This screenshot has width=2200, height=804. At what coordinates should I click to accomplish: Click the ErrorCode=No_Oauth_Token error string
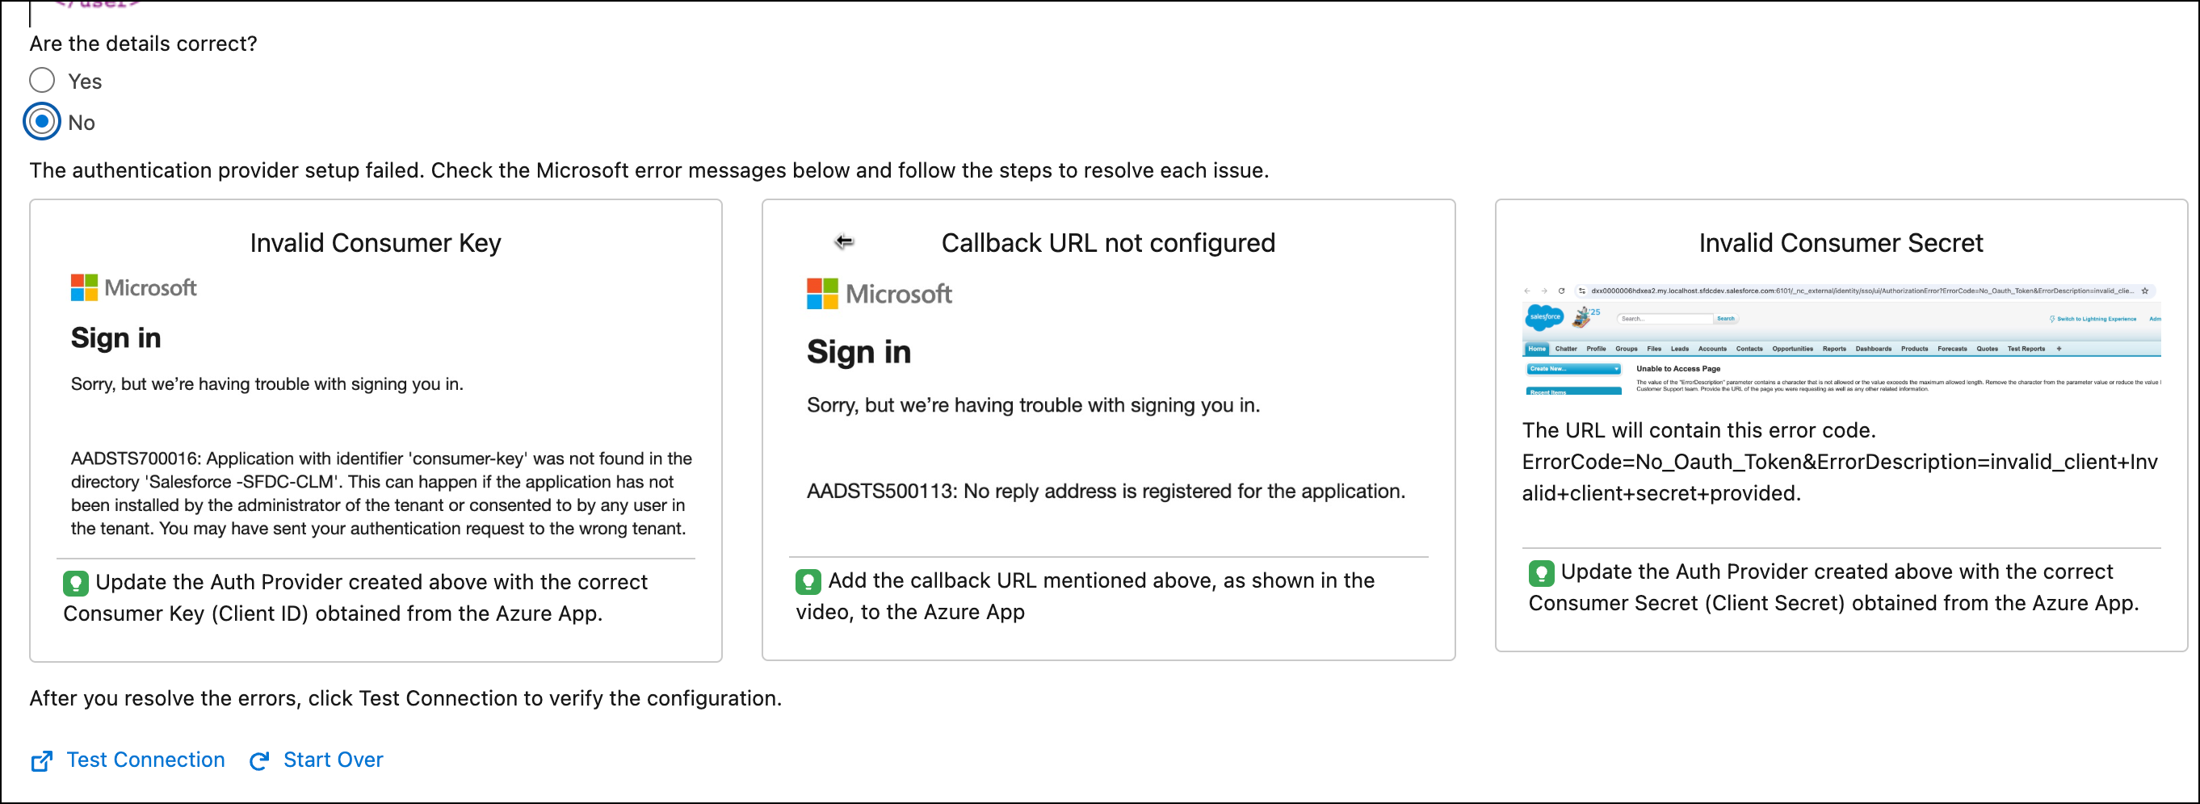click(1840, 478)
